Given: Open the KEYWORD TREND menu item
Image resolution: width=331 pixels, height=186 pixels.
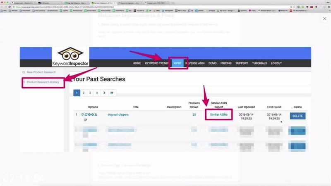Looking at the screenshot, I should 156,63.
